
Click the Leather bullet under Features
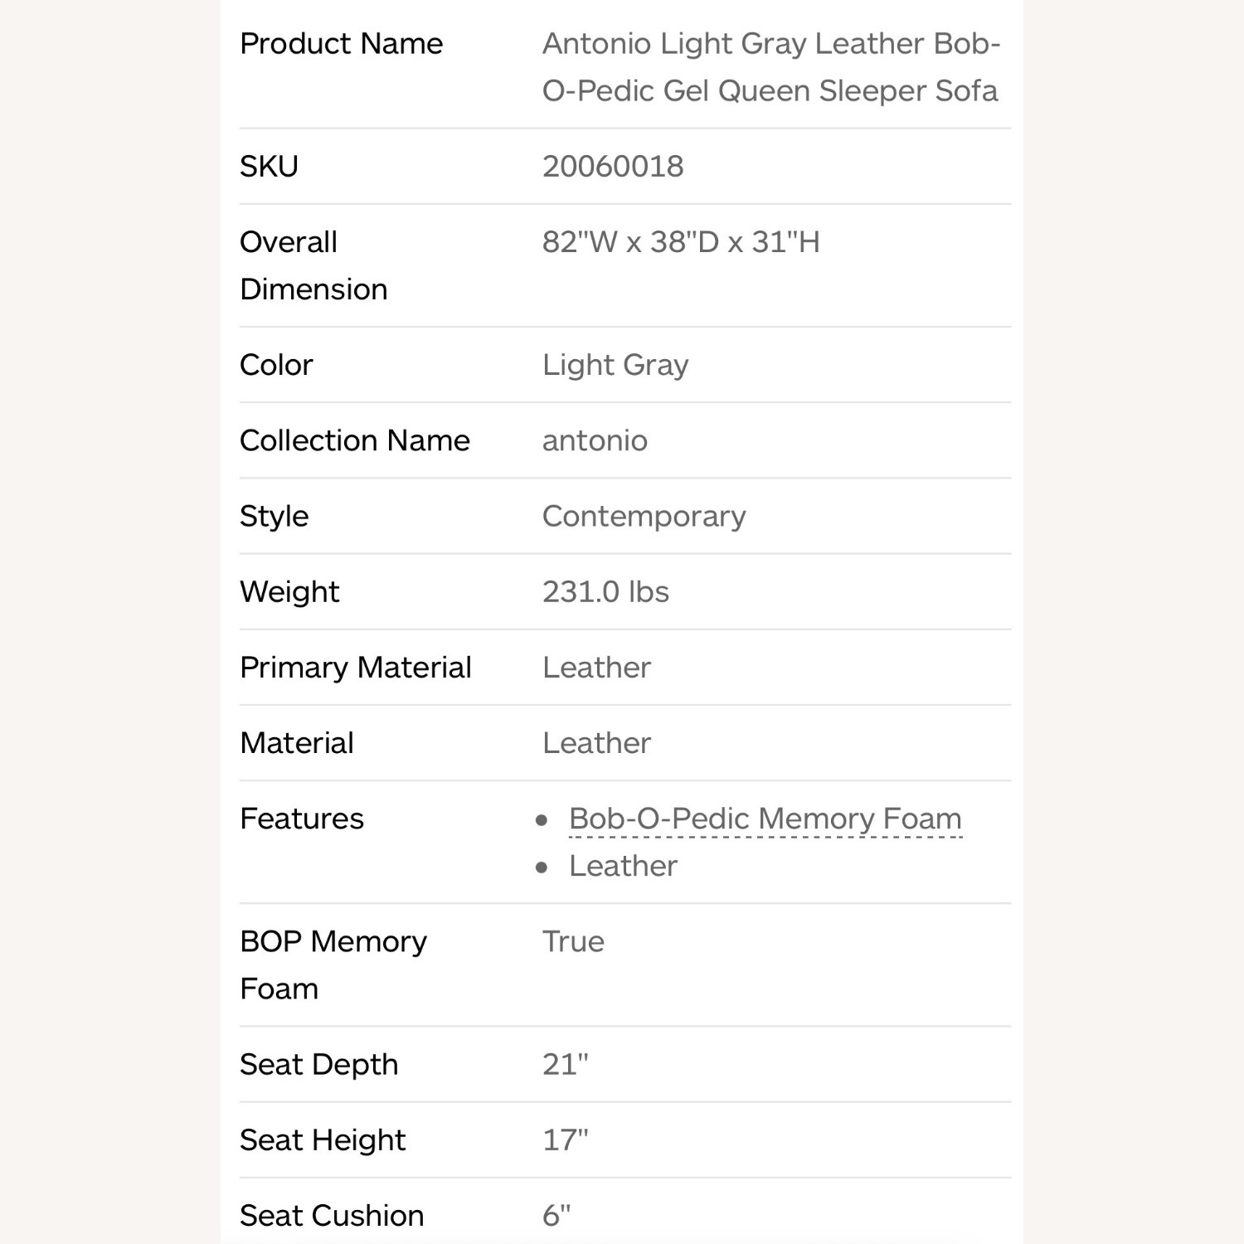click(623, 866)
